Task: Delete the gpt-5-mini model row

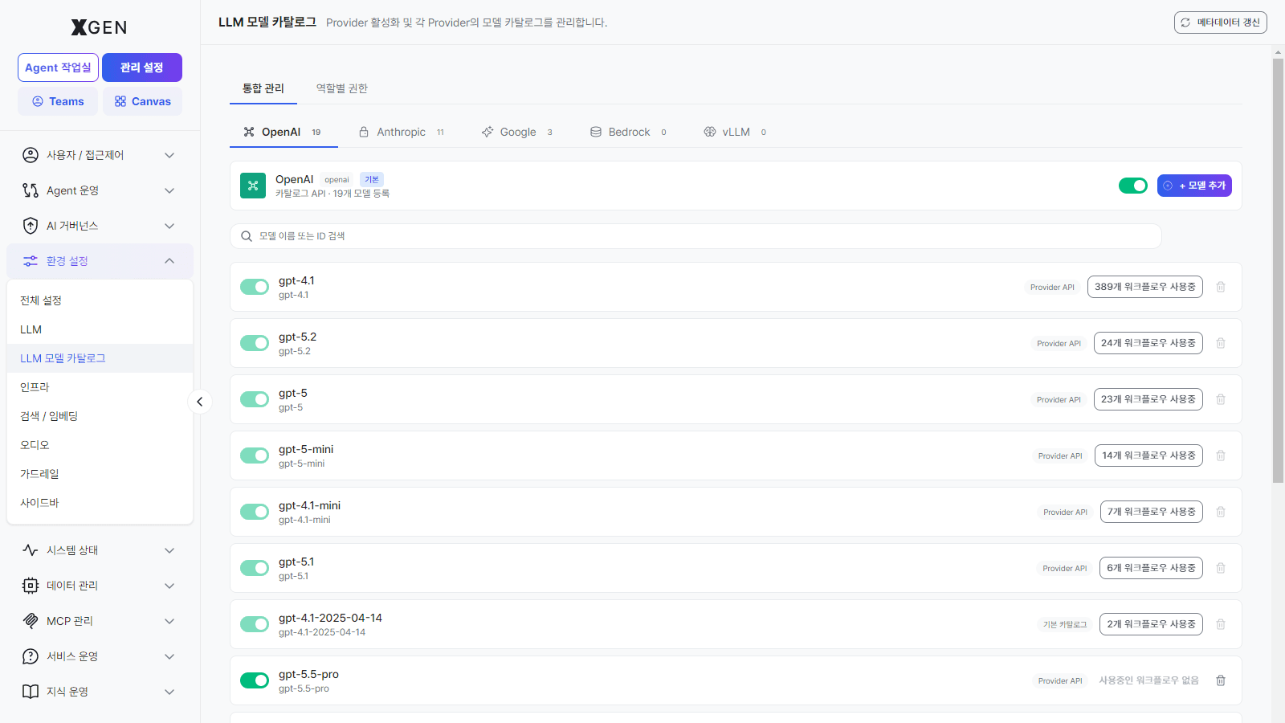Action: click(x=1221, y=455)
